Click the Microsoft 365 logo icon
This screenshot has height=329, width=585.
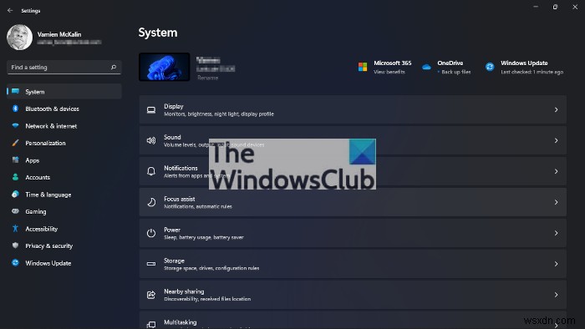[x=363, y=67]
